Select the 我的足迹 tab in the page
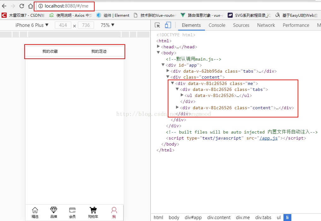The image size is (321, 221). 99,51
